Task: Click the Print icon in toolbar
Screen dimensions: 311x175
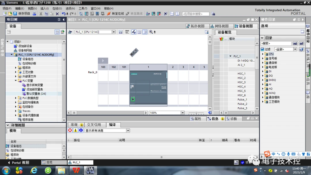Action: tap(34, 14)
